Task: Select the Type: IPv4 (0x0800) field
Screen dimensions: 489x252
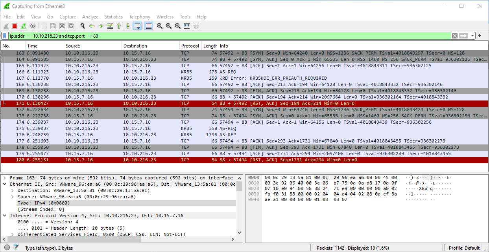Action: 126,203
